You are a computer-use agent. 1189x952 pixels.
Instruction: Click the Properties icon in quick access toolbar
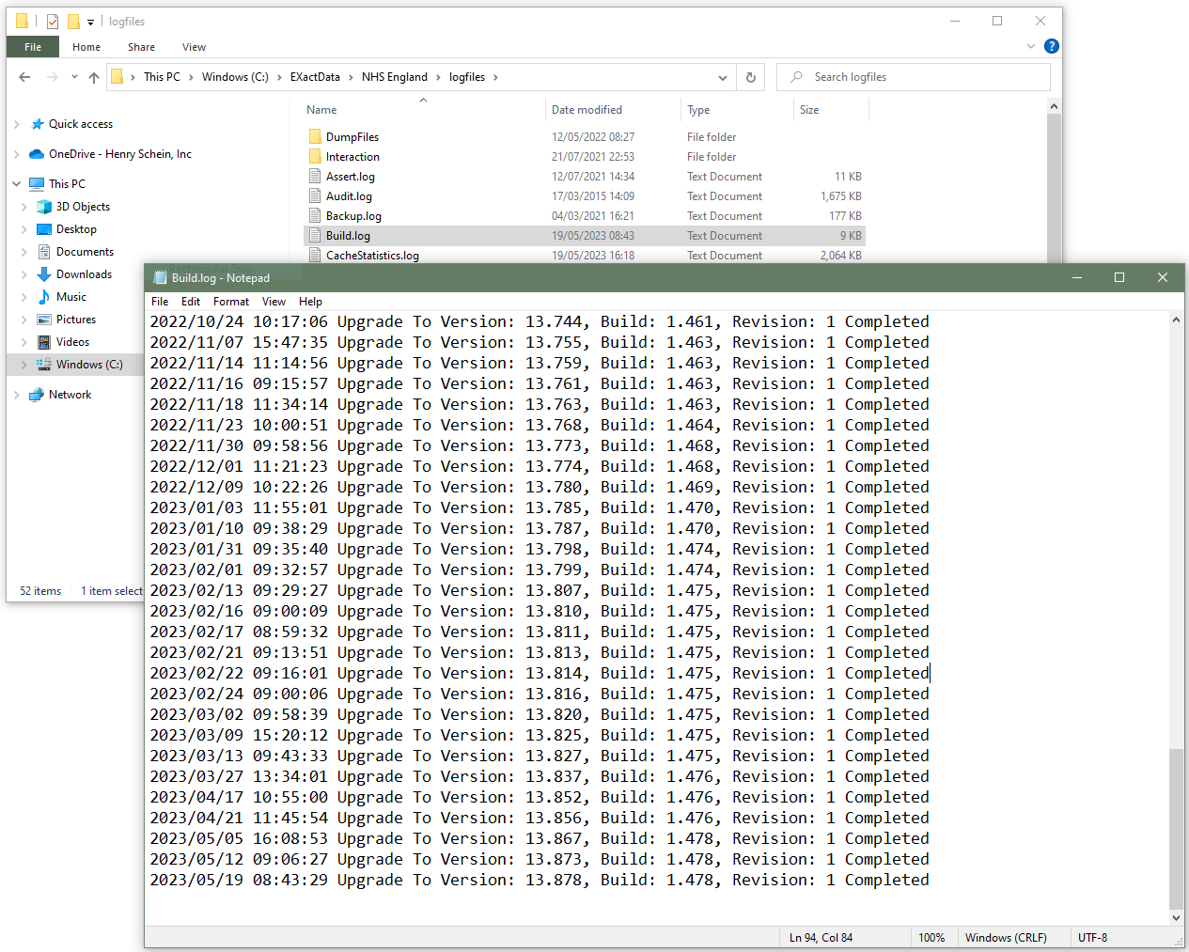pyautogui.click(x=53, y=21)
